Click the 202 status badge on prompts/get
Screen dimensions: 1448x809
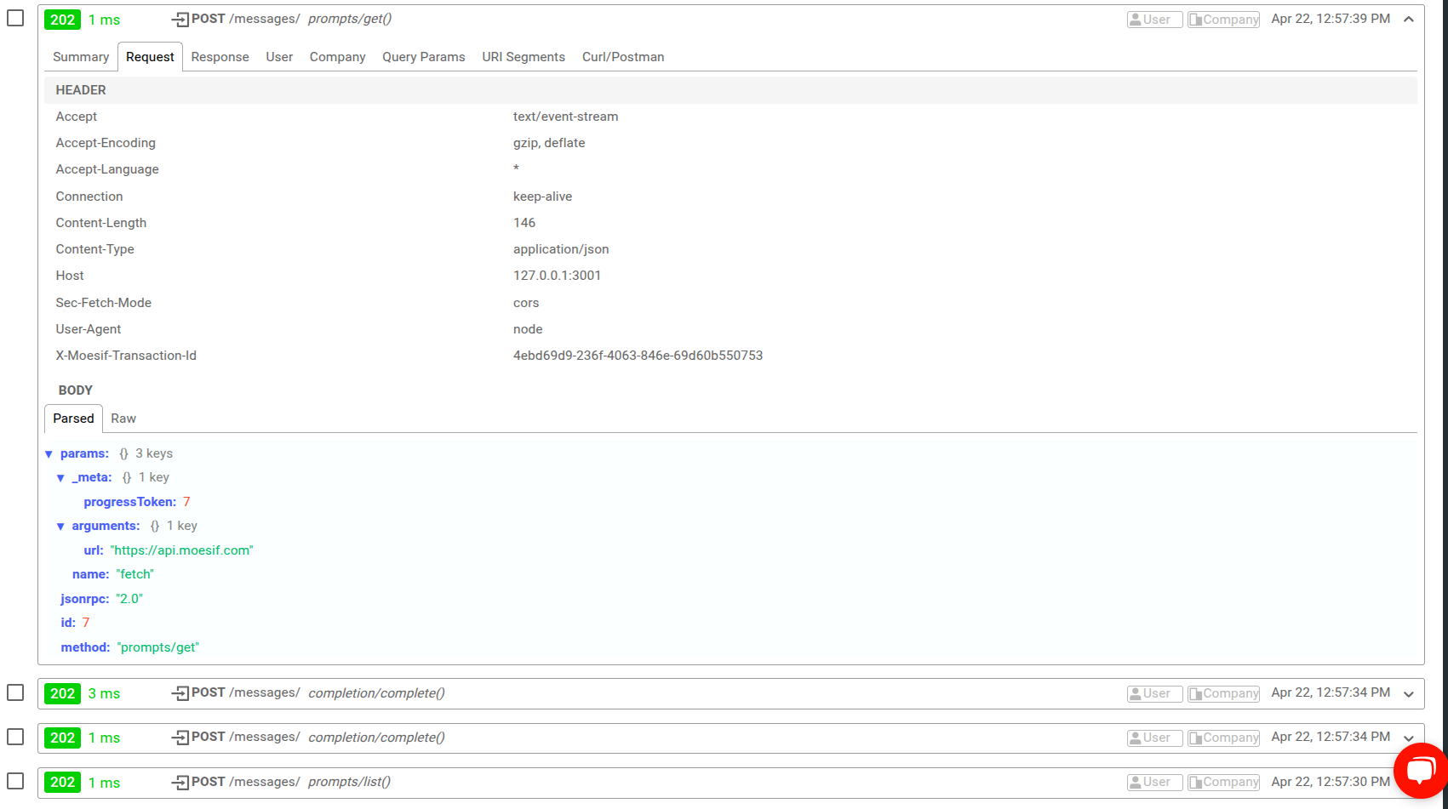click(62, 19)
